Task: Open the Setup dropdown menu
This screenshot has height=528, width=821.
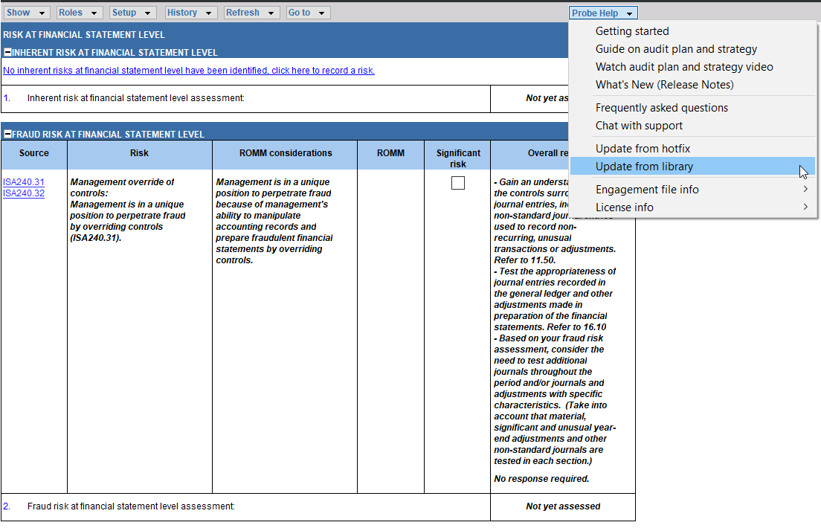Action: pyautogui.click(x=132, y=13)
